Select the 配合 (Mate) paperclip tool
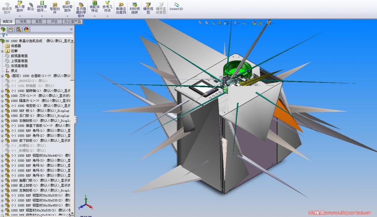 click(31, 6)
